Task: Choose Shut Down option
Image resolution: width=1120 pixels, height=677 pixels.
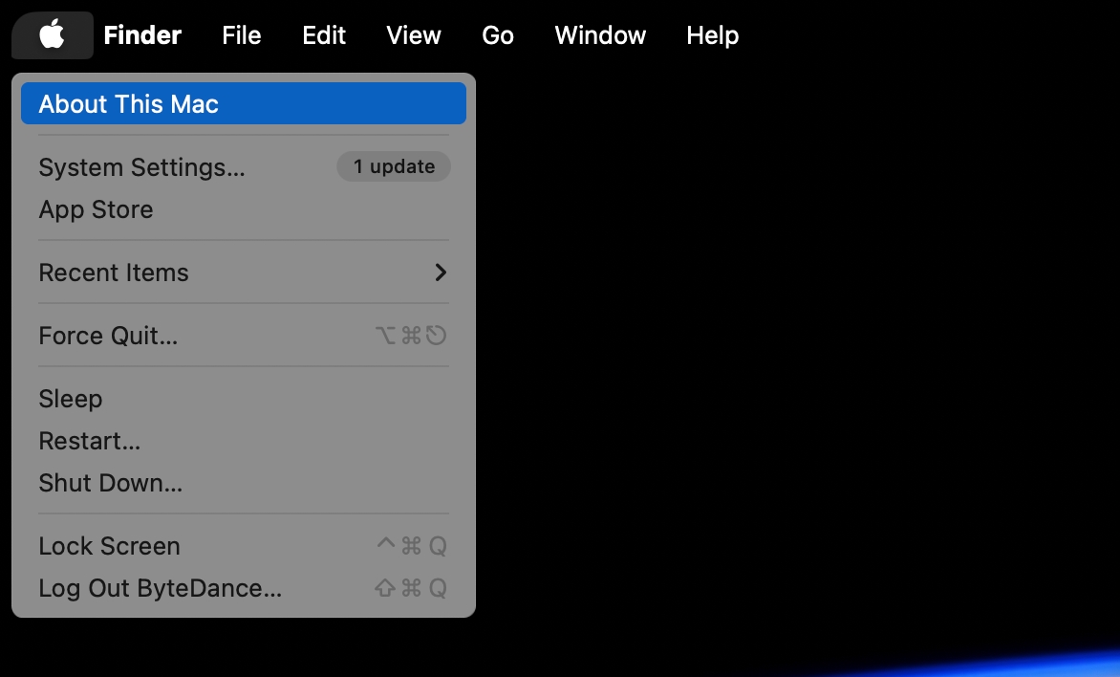Action: (x=110, y=483)
